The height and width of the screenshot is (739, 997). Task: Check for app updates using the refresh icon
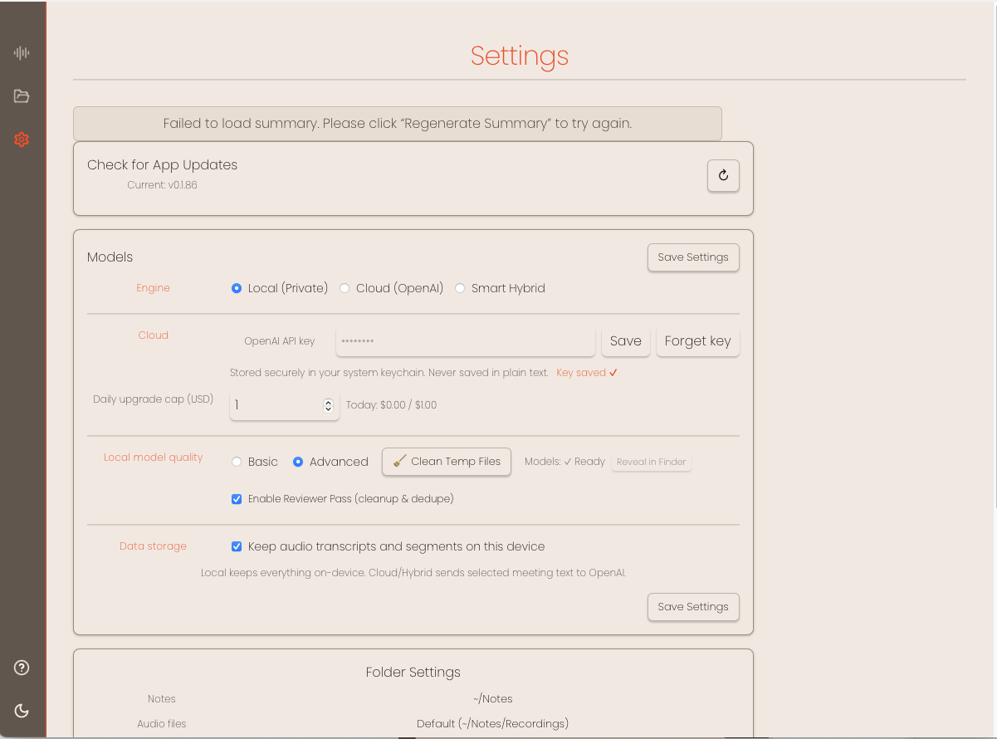[x=722, y=175]
